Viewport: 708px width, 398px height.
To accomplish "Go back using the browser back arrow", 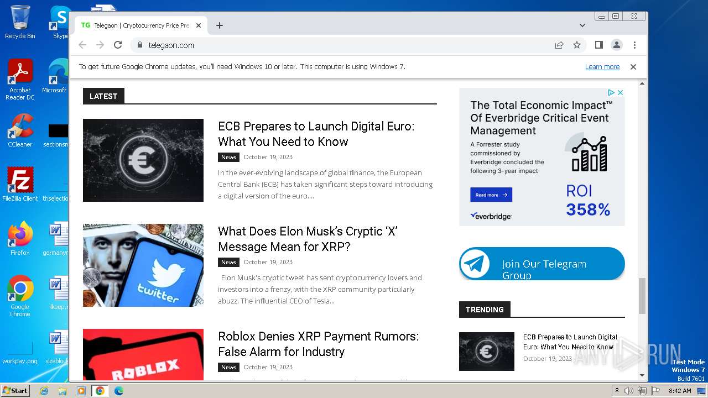I will click(82, 45).
